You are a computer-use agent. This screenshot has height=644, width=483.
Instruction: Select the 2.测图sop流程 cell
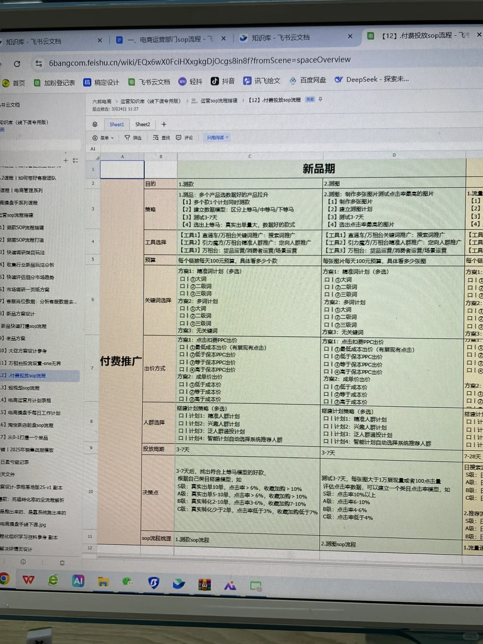391,544
